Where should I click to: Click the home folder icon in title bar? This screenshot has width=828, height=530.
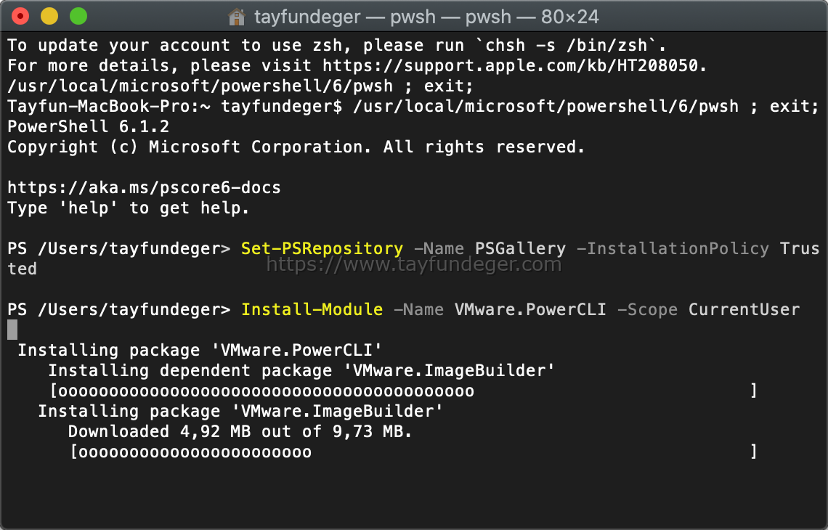tap(237, 17)
